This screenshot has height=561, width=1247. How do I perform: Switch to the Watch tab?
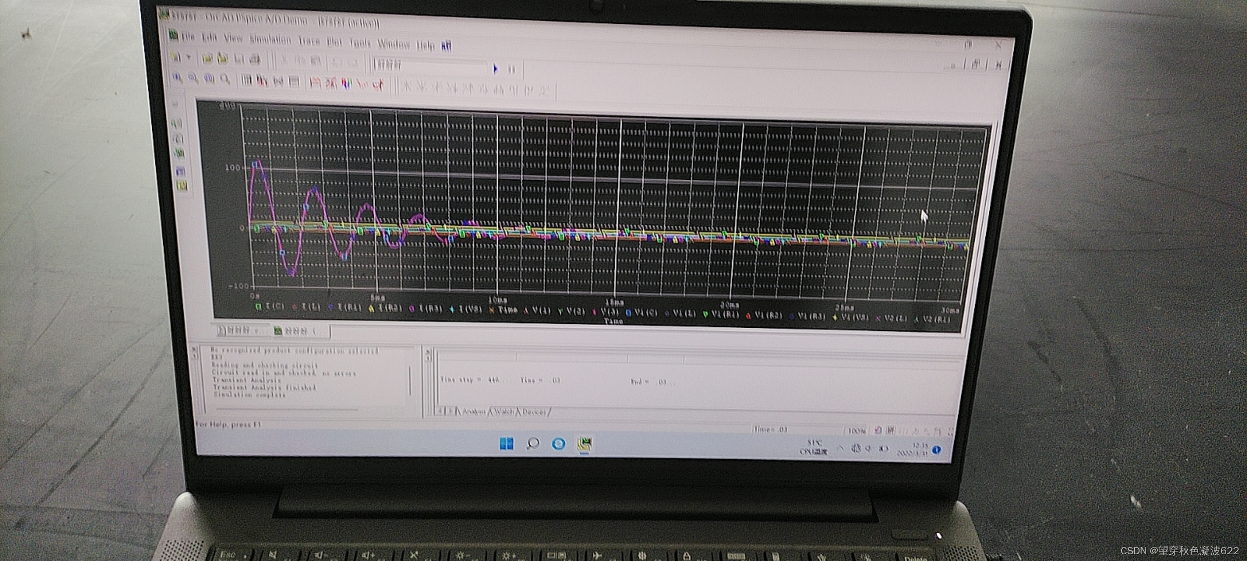[504, 411]
